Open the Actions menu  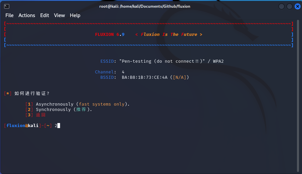(x=27, y=15)
